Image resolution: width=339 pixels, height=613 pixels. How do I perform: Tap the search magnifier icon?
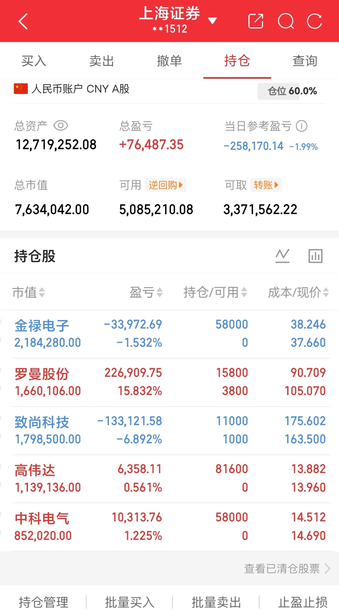click(x=286, y=21)
